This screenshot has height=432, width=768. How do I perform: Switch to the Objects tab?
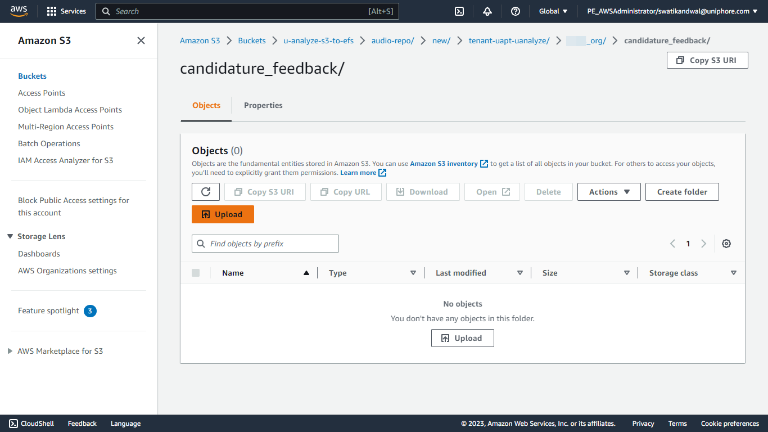pos(206,105)
